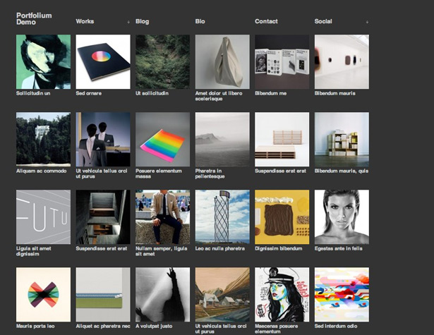The image size is (434, 335).
Task: Open the Bibendum mauris, quis shelf thumbnail
Action: [342, 139]
